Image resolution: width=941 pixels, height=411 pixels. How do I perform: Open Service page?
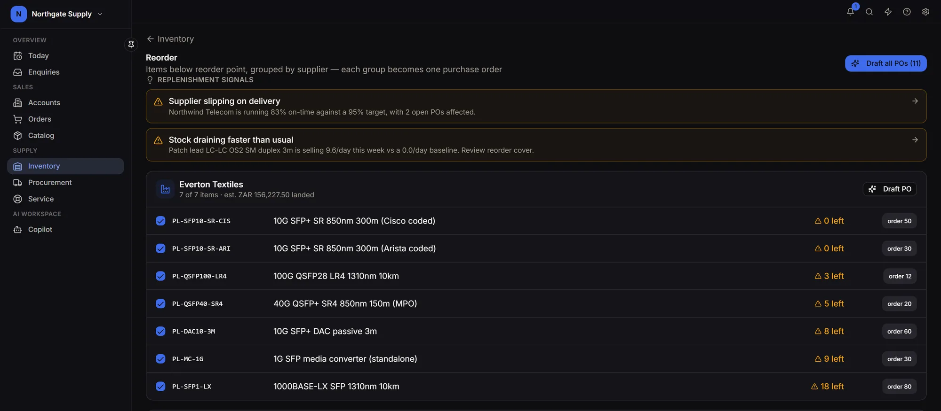coord(65,199)
